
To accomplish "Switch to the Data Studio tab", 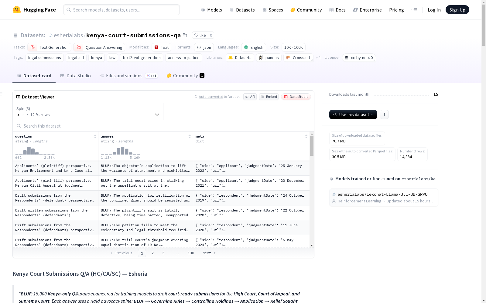I will [76, 76].
